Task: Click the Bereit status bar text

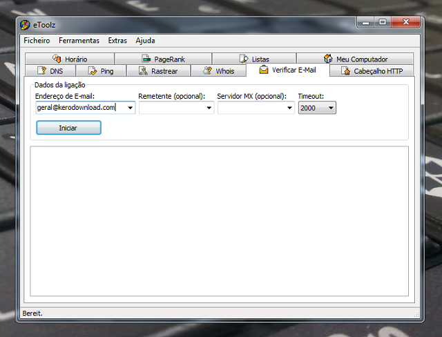Action: (x=32, y=314)
